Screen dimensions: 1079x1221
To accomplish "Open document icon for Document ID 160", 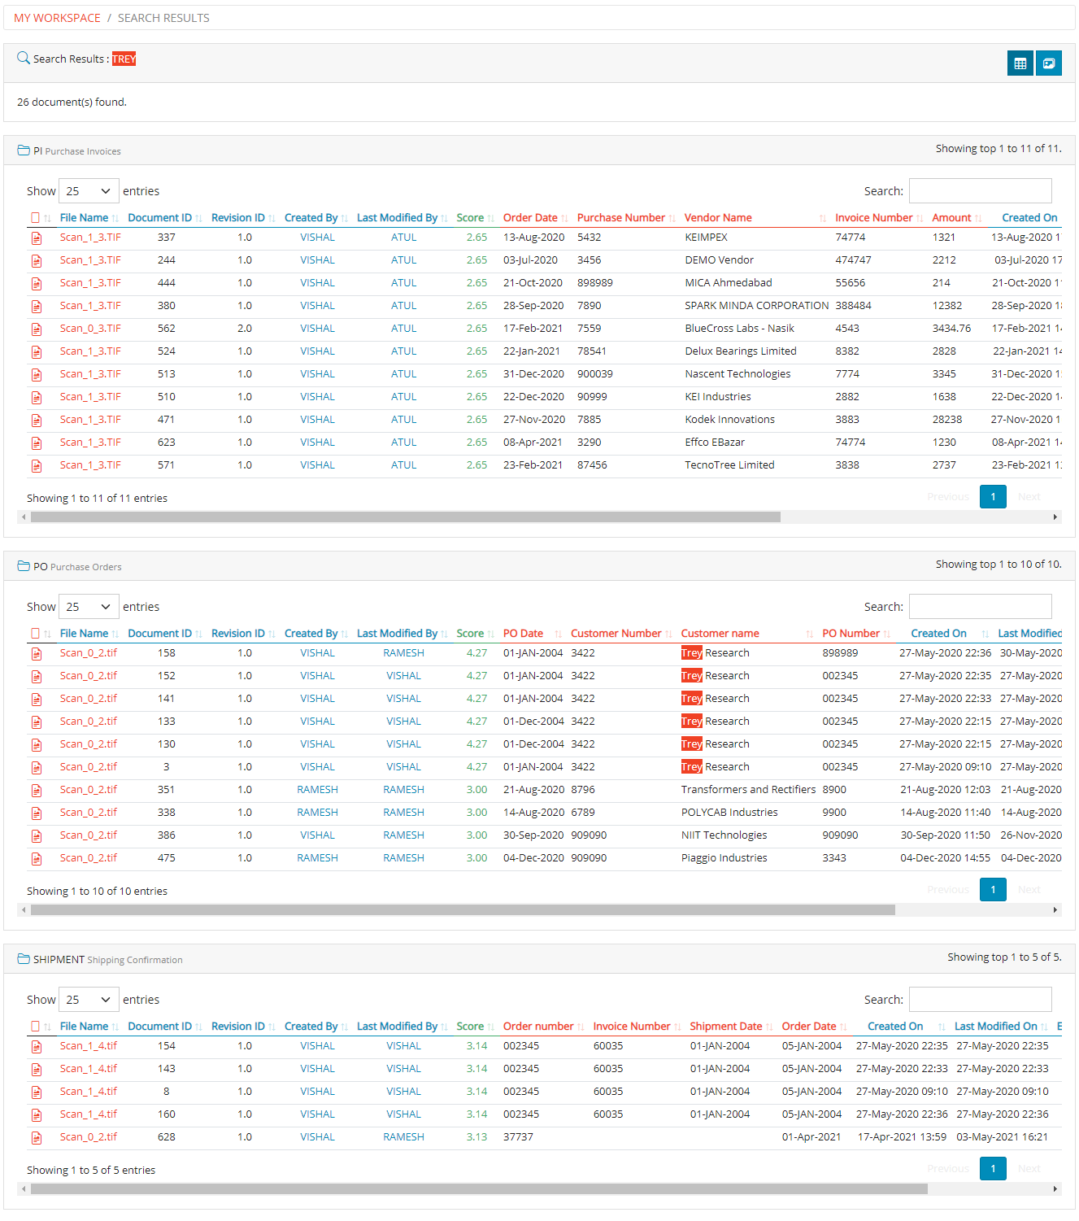I will pos(37,1115).
